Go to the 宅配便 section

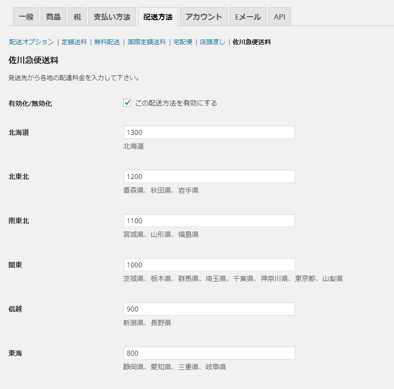click(183, 42)
